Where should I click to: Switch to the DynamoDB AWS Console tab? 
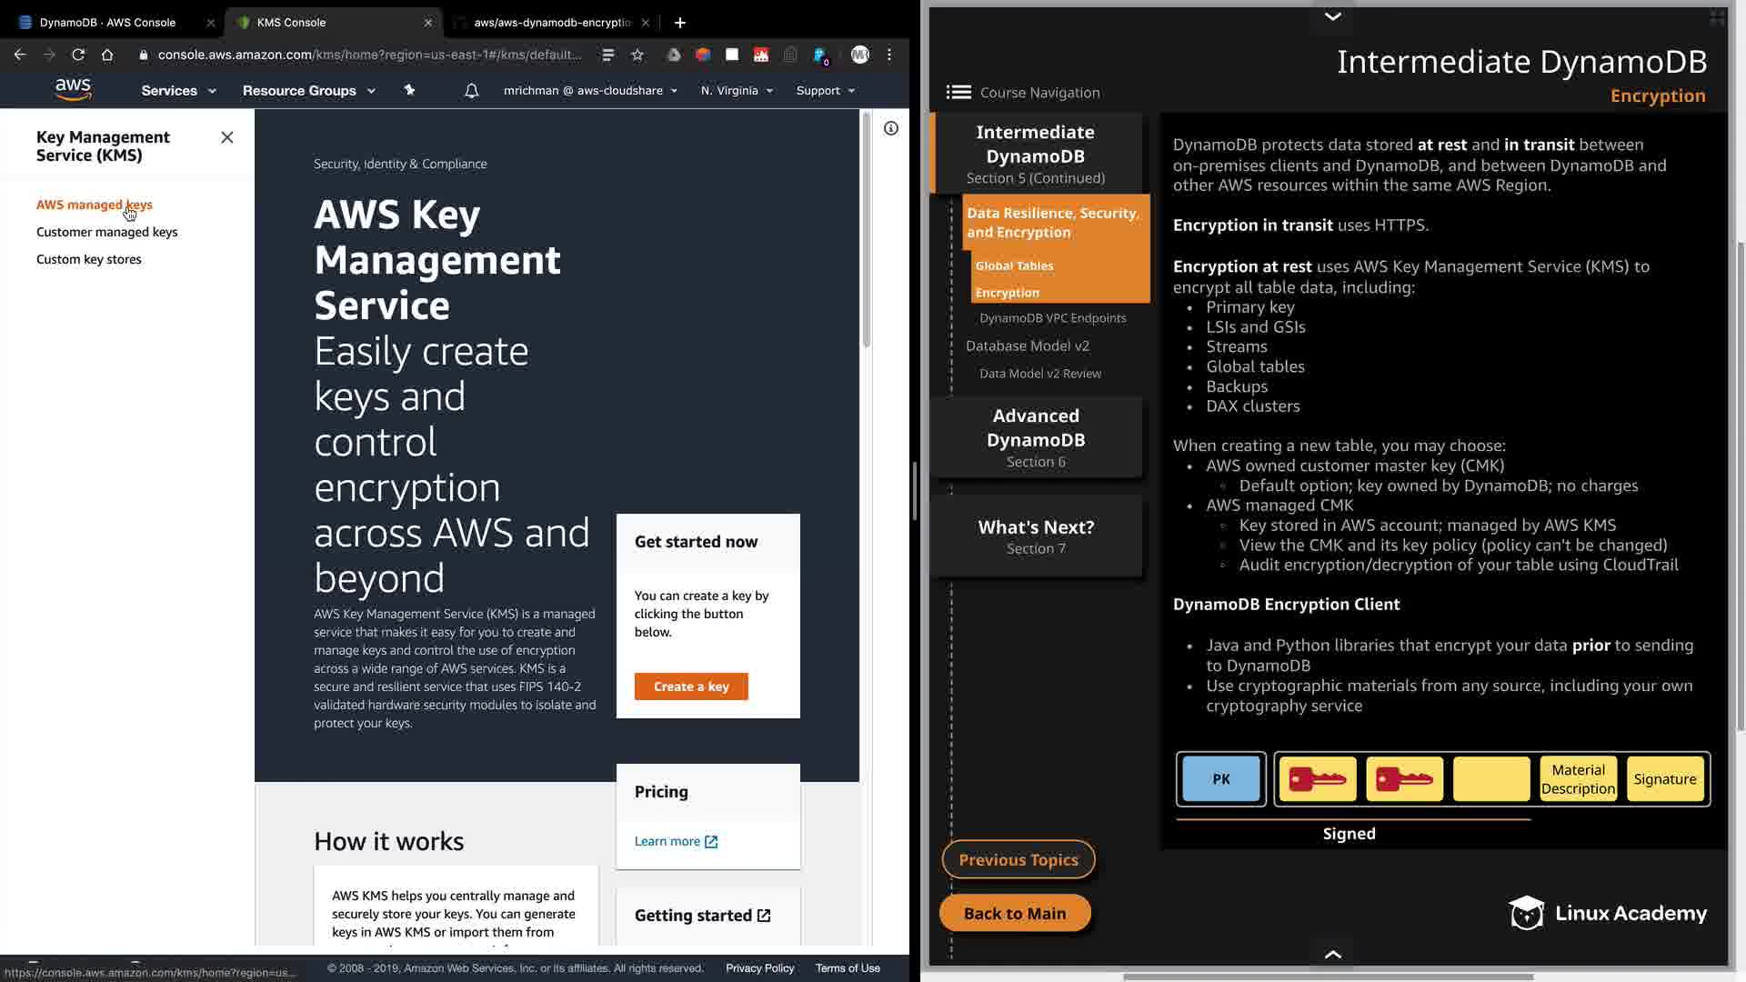click(x=107, y=22)
